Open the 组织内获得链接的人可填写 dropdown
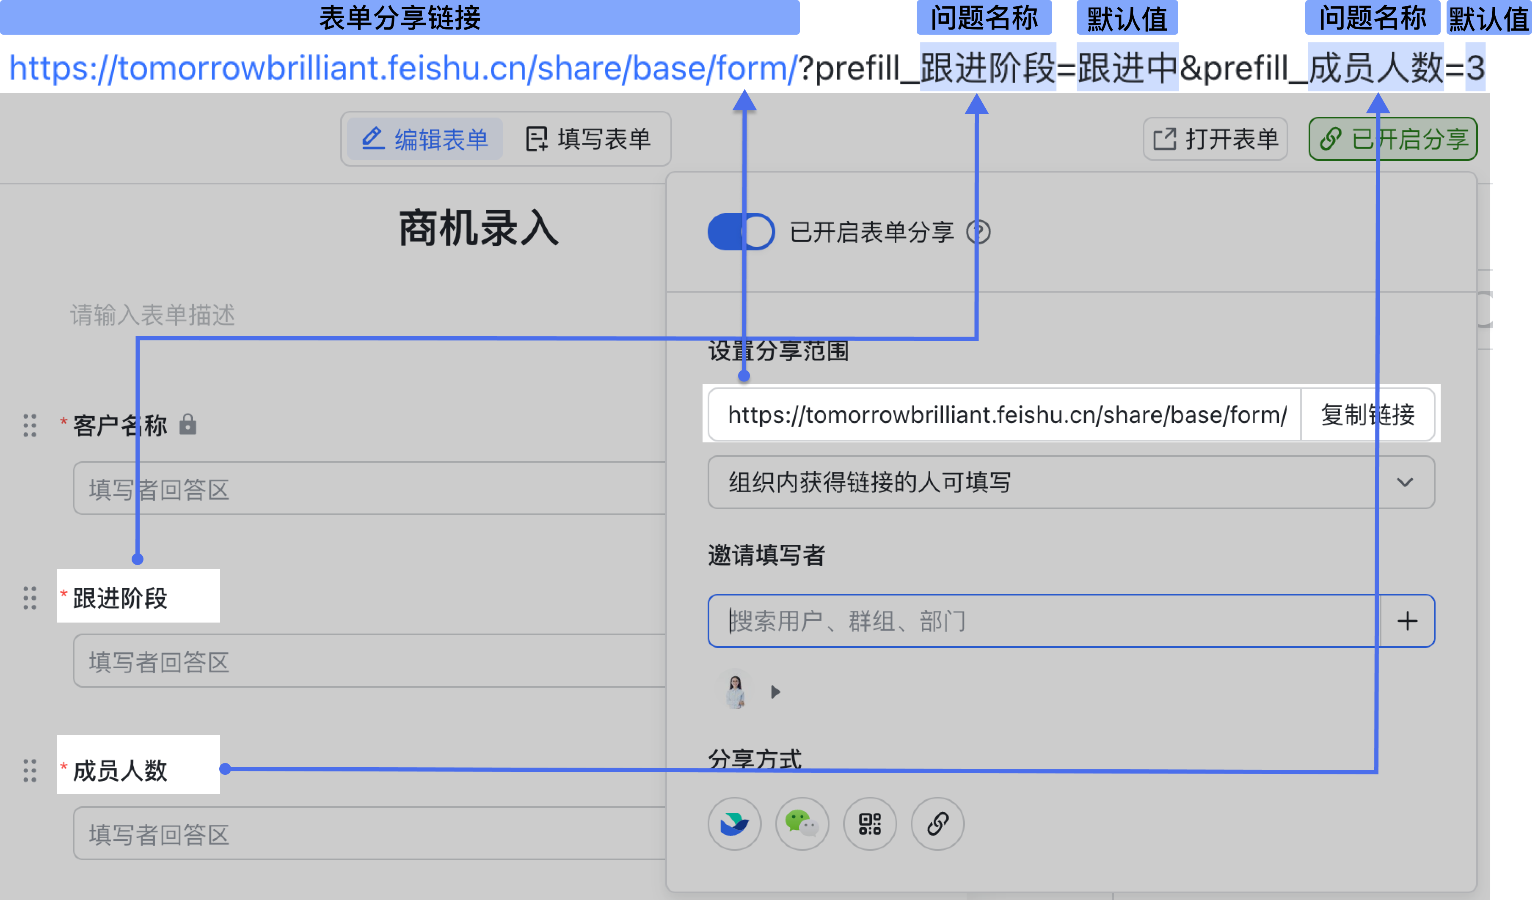This screenshot has height=900, width=1538. [x=1071, y=482]
